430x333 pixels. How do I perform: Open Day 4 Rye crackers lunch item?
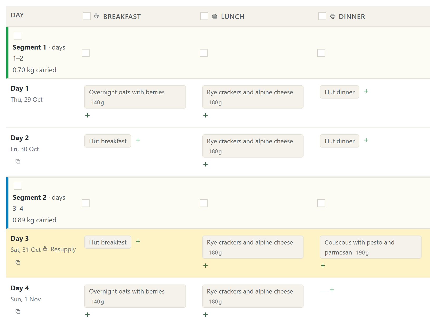coord(253,296)
